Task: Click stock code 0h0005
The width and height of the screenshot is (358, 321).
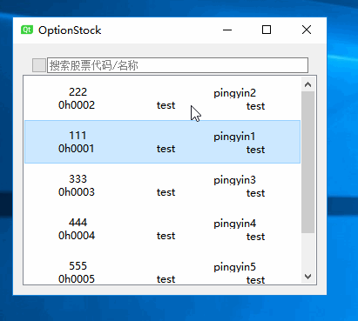Action: [x=77, y=279]
